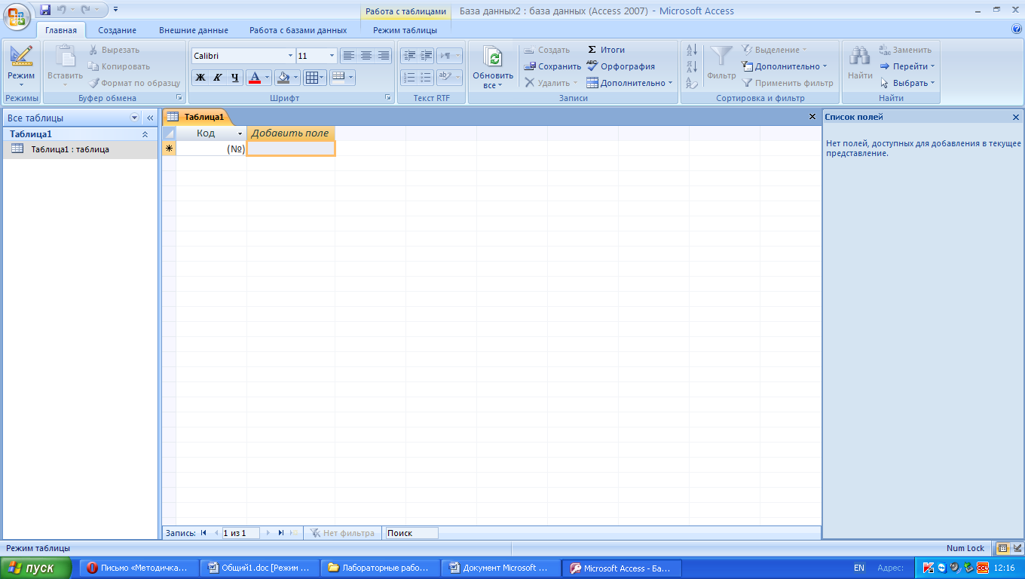Click the Добавить поле column header
Image resolution: width=1025 pixels, height=579 pixels.
290,133
